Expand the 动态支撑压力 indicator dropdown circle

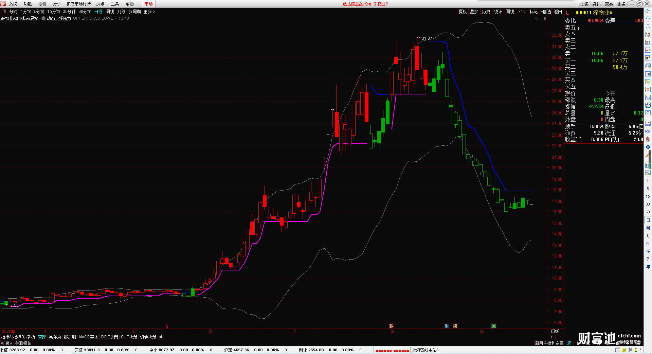tap(43, 18)
